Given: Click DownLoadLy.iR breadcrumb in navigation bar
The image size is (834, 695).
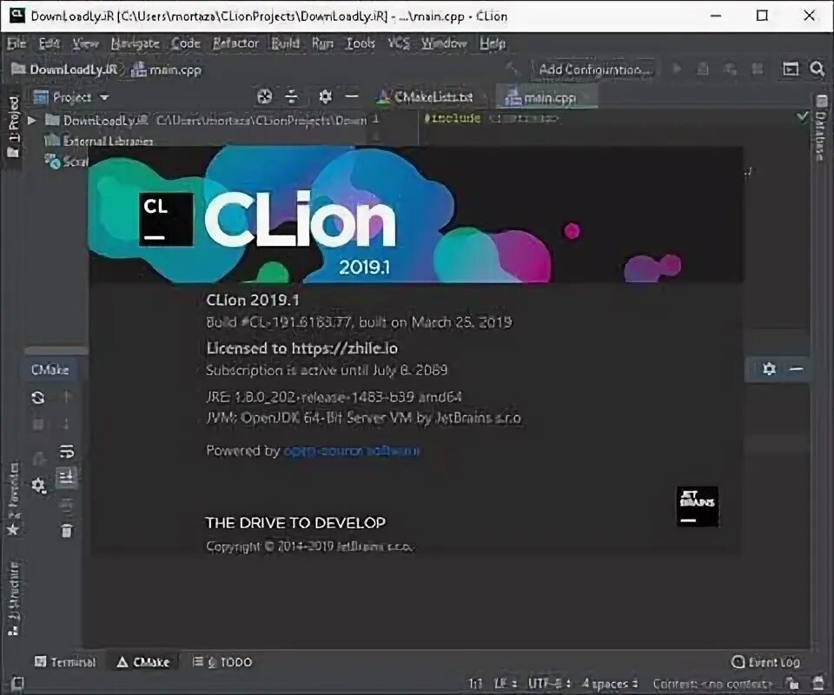Looking at the screenshot, I should [65, 69].
